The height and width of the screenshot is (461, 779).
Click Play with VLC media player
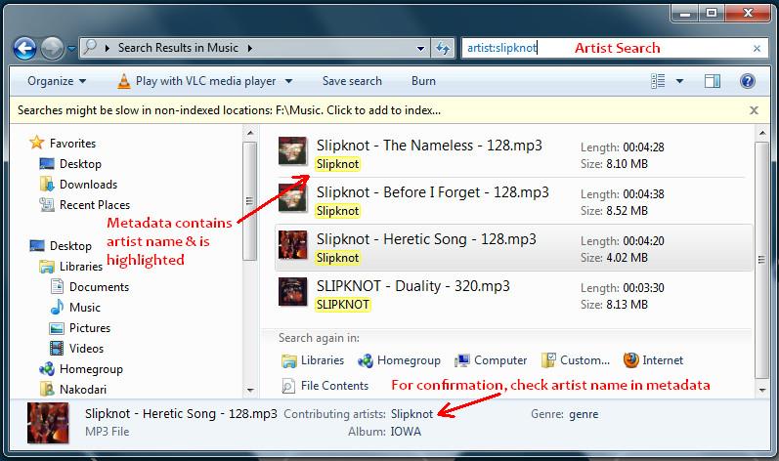205,81
